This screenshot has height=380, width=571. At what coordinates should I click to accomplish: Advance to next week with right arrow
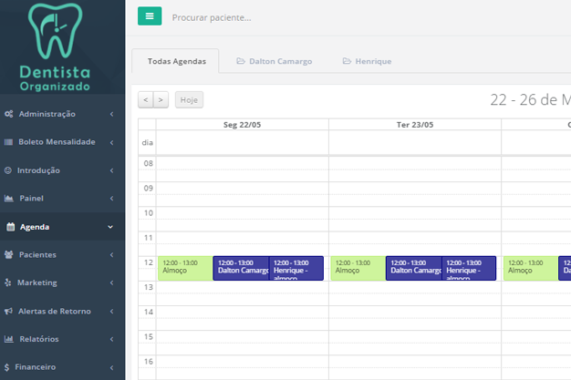click(161, 100)
